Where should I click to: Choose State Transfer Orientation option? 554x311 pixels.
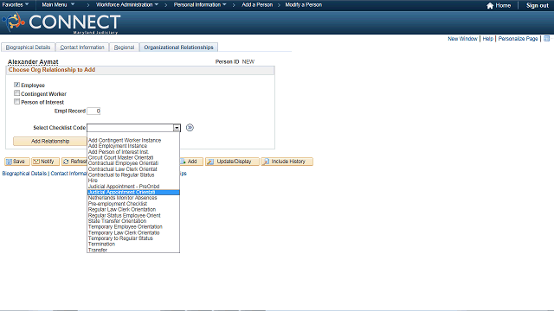[133, 221]
